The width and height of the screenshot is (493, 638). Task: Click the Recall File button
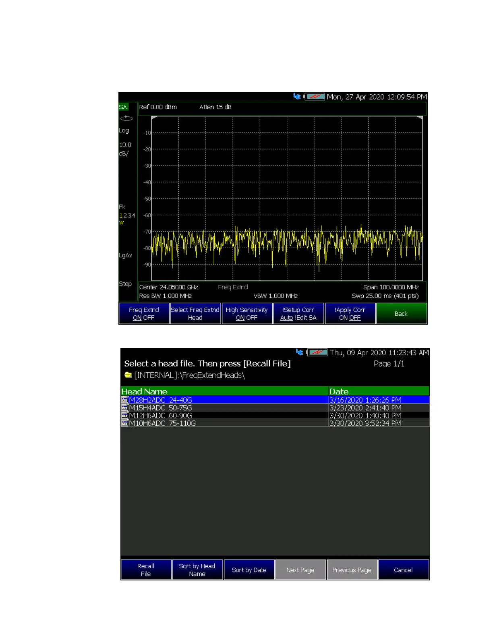(x=146, y=570)
